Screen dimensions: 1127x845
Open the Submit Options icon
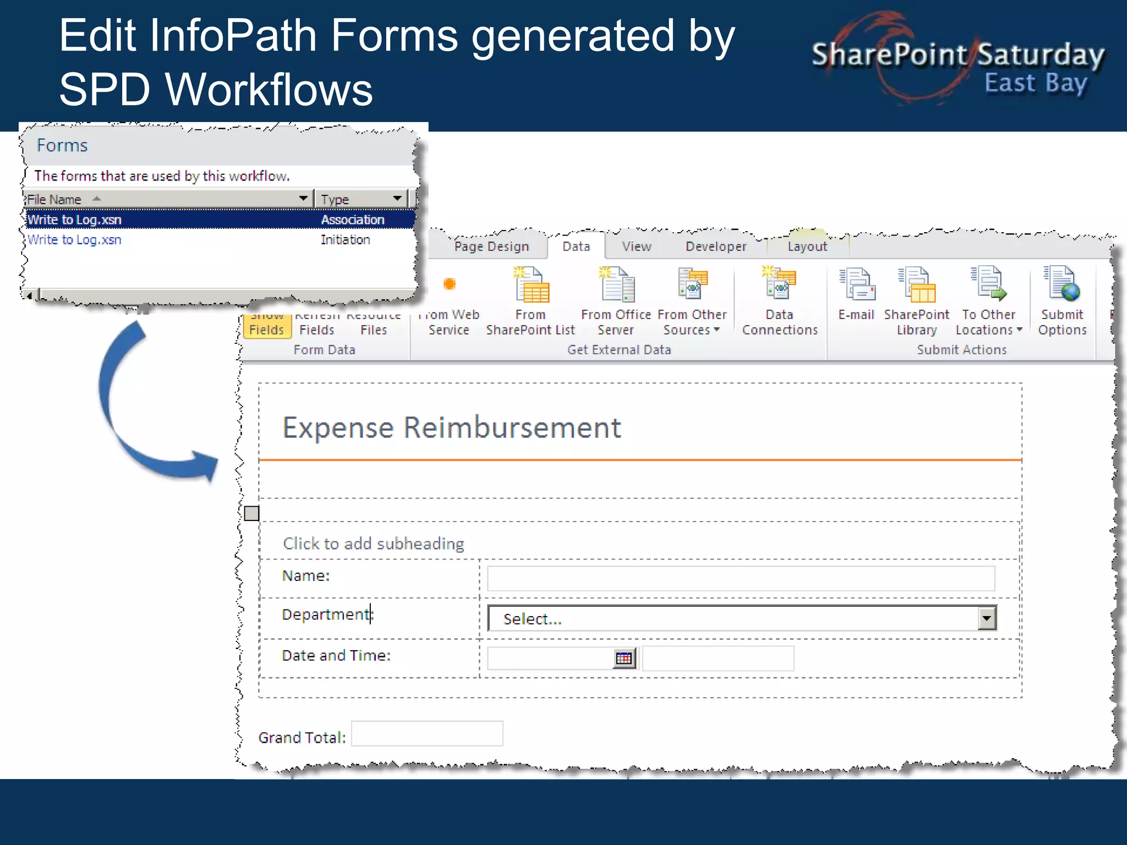coord(1062,283)
